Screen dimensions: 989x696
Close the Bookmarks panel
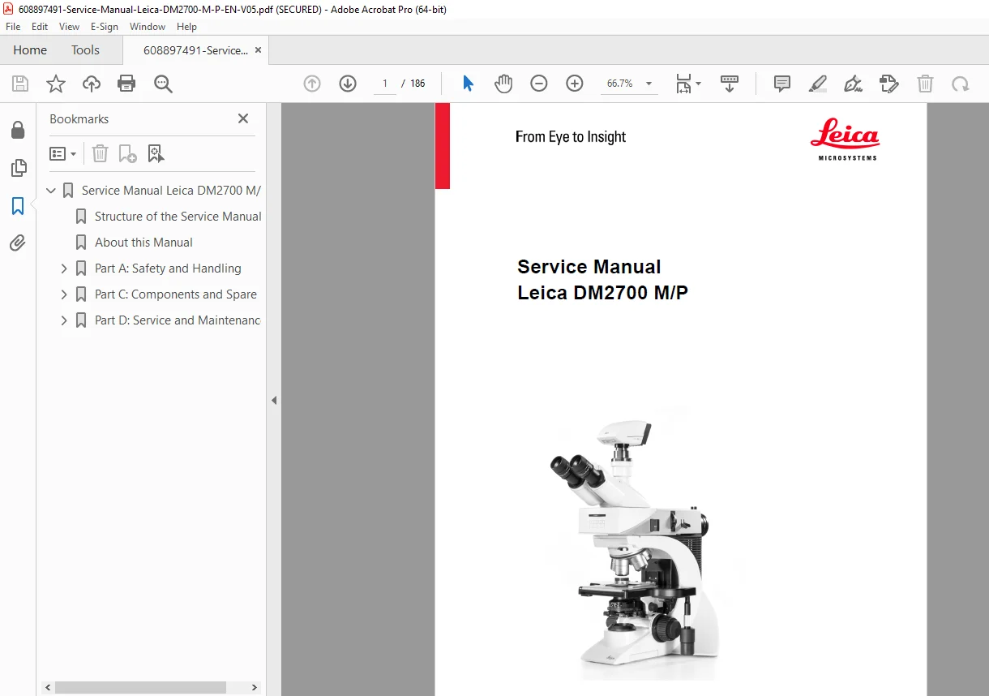[243, 118]
